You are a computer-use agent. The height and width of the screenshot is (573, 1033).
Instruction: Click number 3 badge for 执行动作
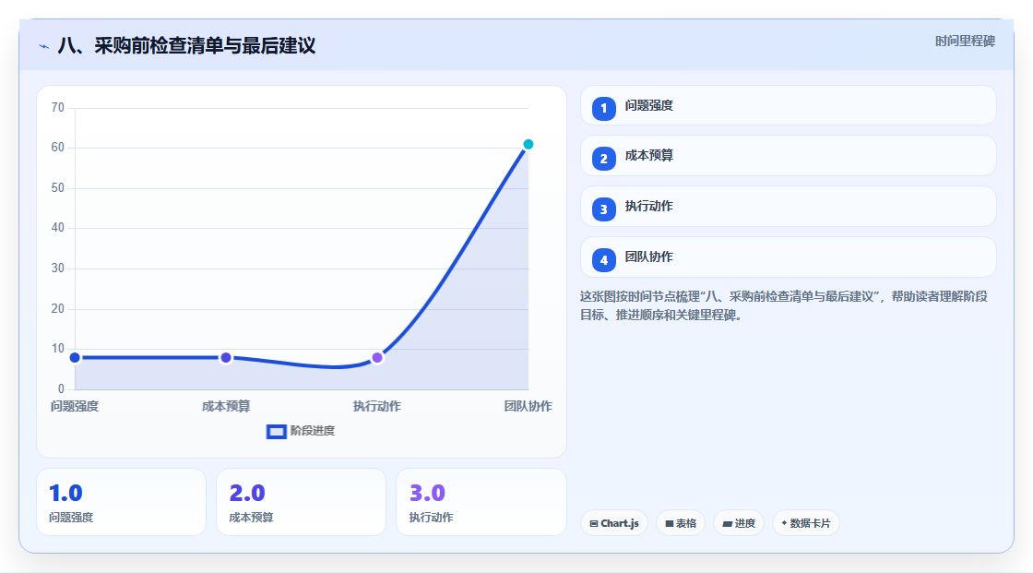tap(603, 209)
